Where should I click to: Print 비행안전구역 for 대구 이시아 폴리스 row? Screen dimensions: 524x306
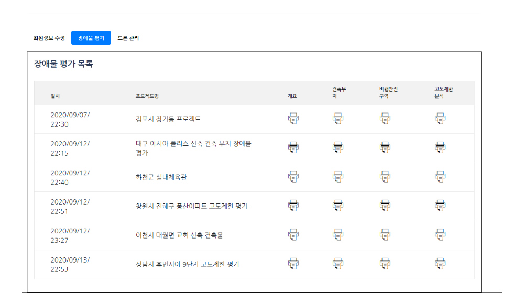click(x=385, y=148)
